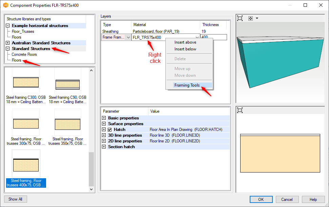Open the Frame type dropdown arrow

(x=128, y=38)
